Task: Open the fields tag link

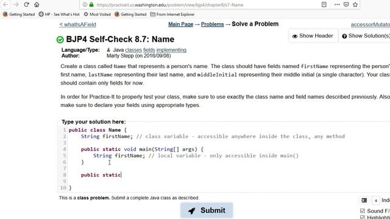Action: tap(149, 50)
